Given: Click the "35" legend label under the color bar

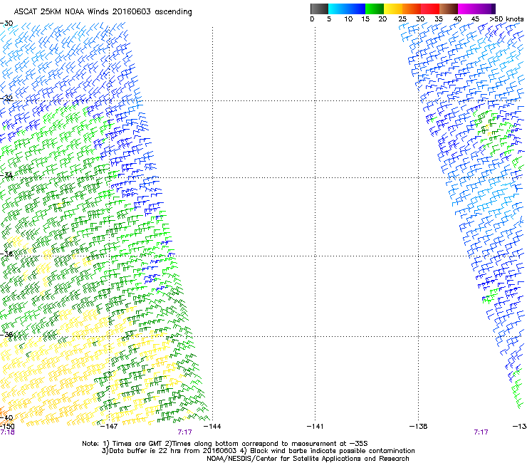Looking at the screenshot, I should pyautogui.click(x=439, y=19).
